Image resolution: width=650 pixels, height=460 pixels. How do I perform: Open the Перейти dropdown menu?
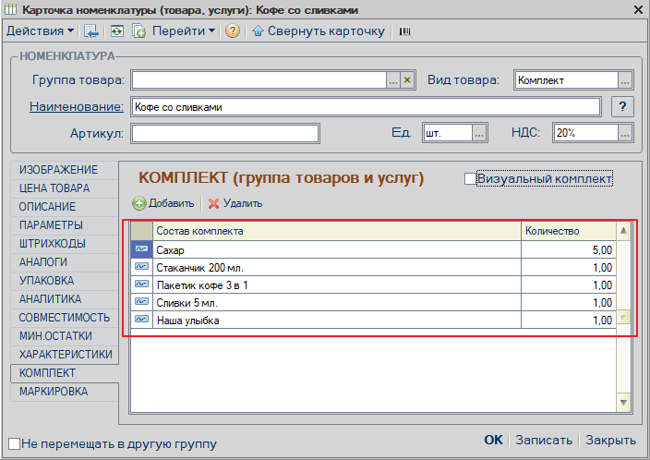[x=184, y=31]
